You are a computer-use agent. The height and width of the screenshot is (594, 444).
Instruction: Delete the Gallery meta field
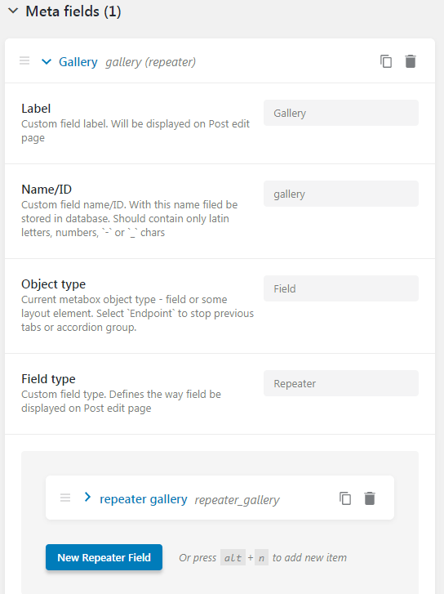411,61
